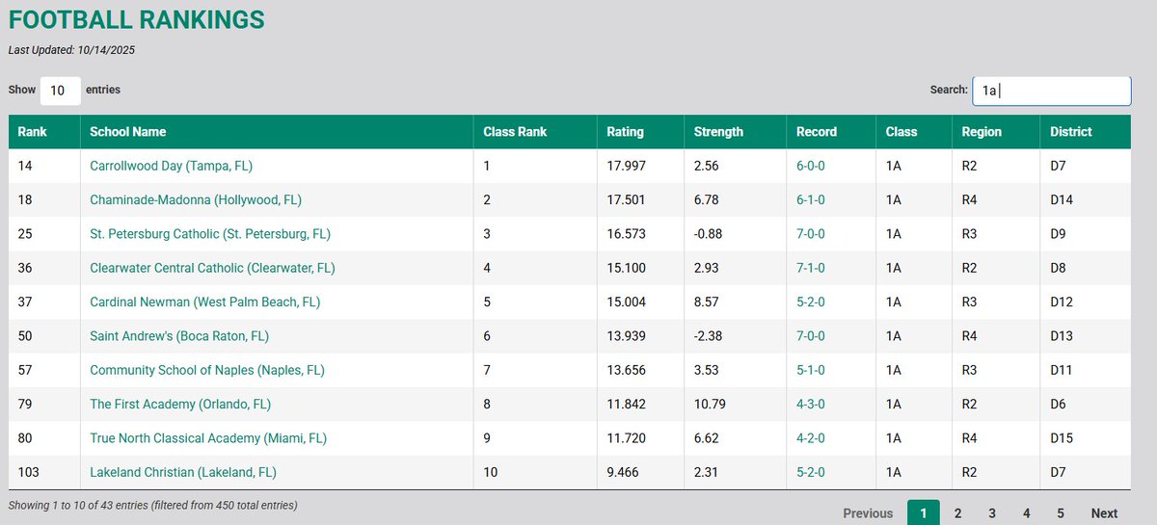Open Carrollwood Day's 6-0-0 record link
This screenshot has height=525, width=1157.
(x=811, y=166)
